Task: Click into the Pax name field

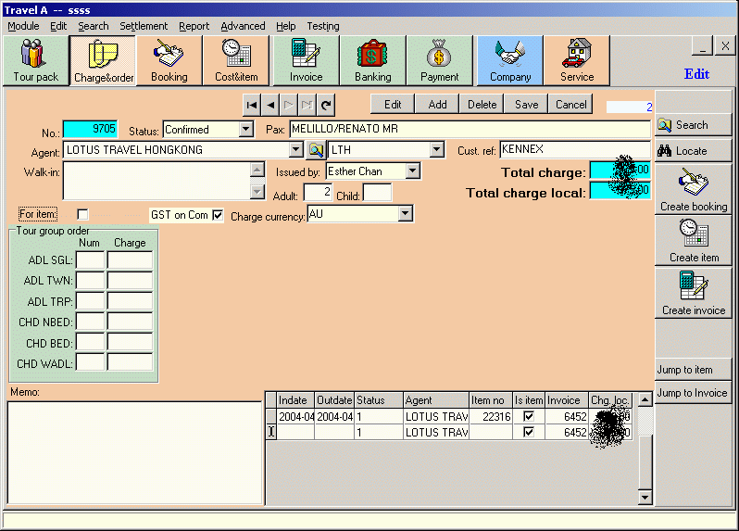Action: 470,129
